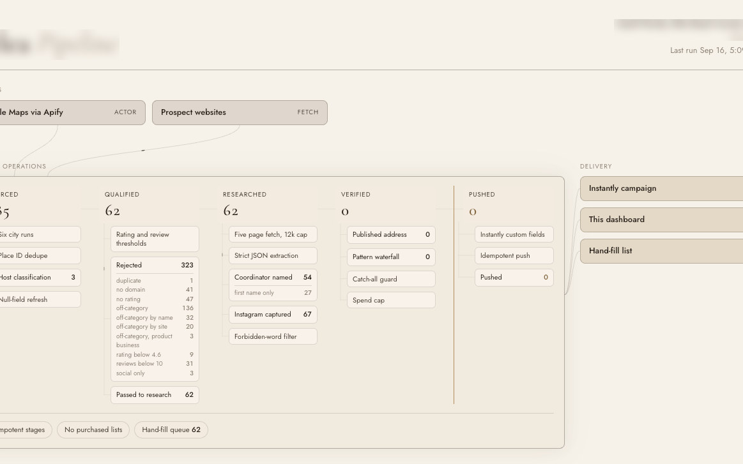Click the Hand-fill queue 62 pill
The width and height of the screenshot is (743, 464).
(171, 430)
